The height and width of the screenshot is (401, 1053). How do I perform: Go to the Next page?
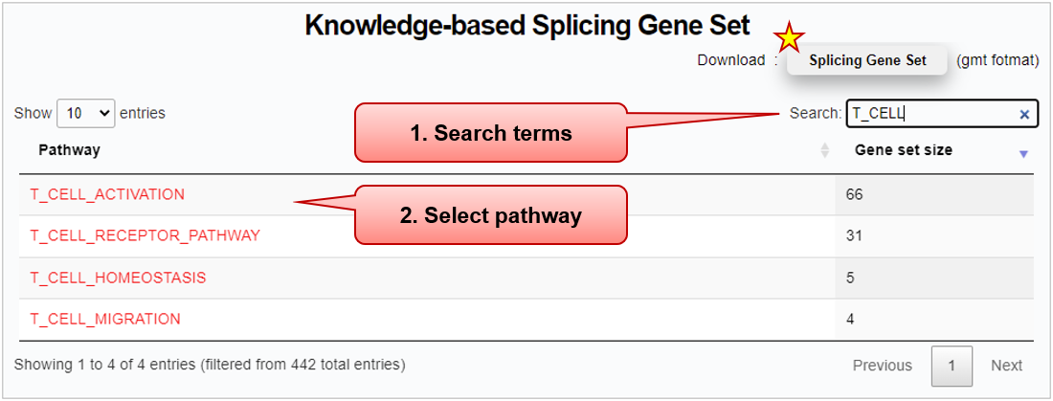click(1006, 366)
